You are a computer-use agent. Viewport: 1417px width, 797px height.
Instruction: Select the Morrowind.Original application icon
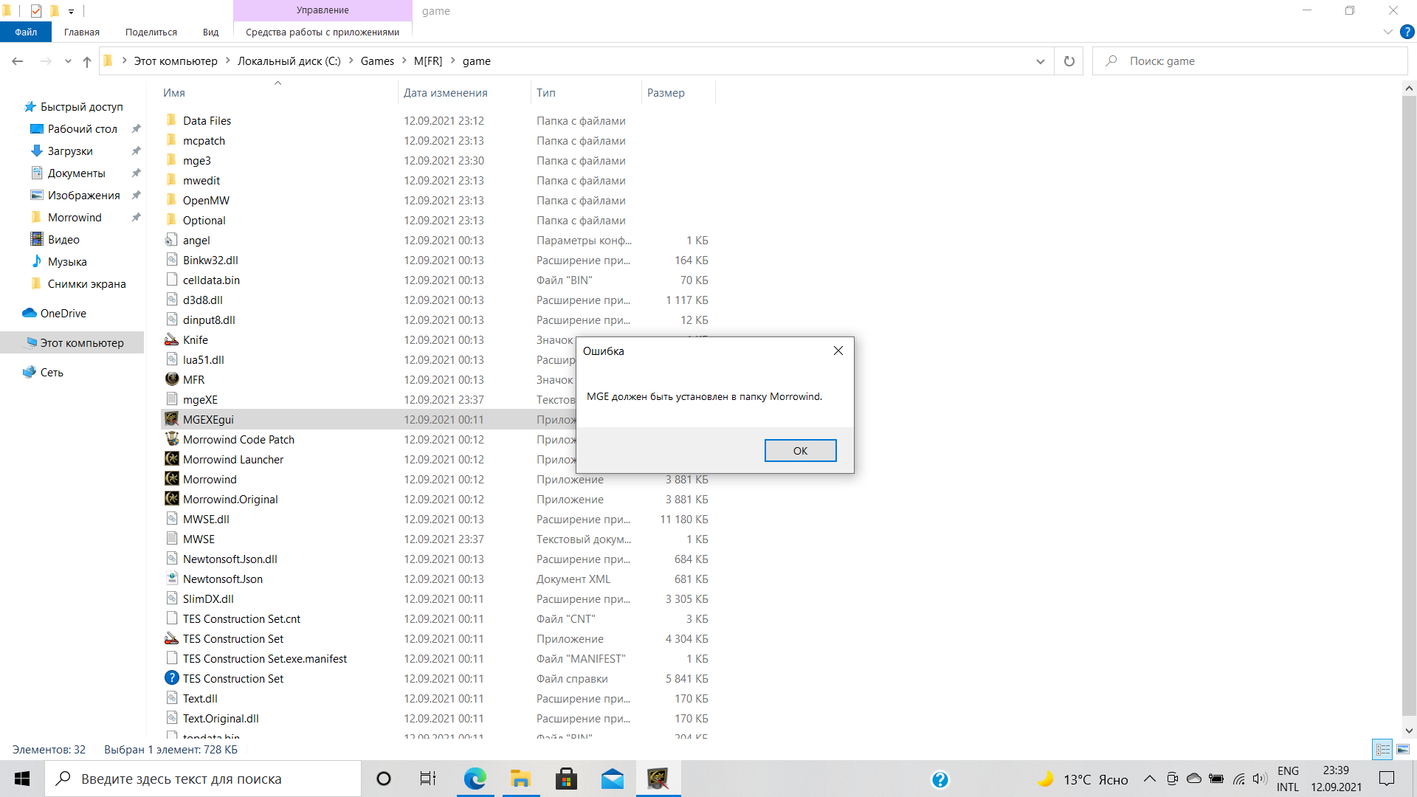pyautogui.click(x=172, y=499)
